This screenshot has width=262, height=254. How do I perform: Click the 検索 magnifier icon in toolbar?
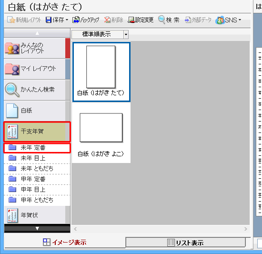tap(161, 20)
